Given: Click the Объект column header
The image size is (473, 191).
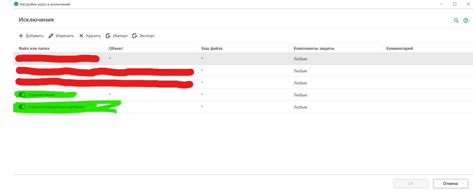Looking at the screenshot, I should coord(116,48).
